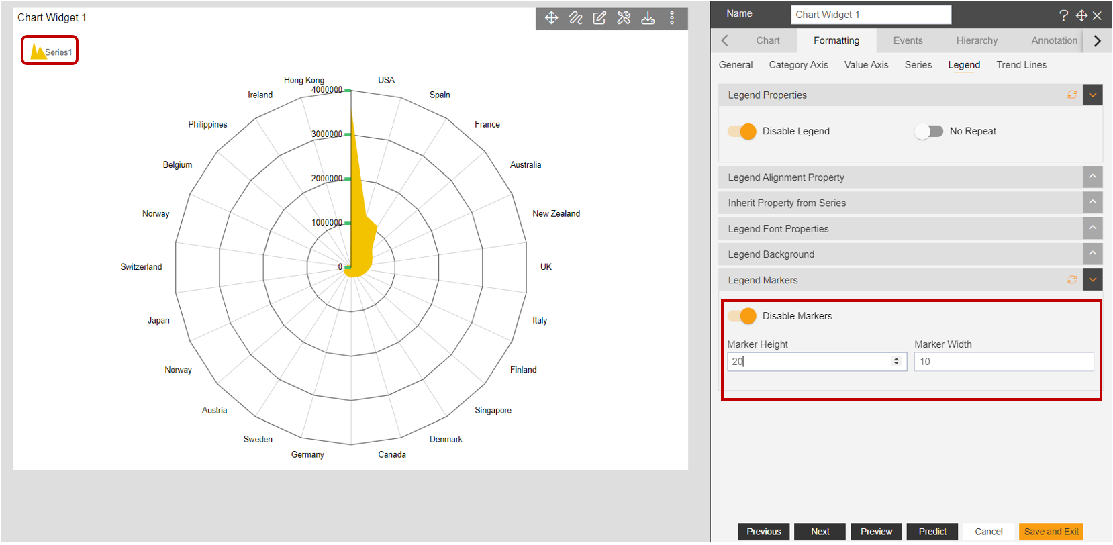Click the Cancel button
The image size is (1113, 545).
pos(989,532)
